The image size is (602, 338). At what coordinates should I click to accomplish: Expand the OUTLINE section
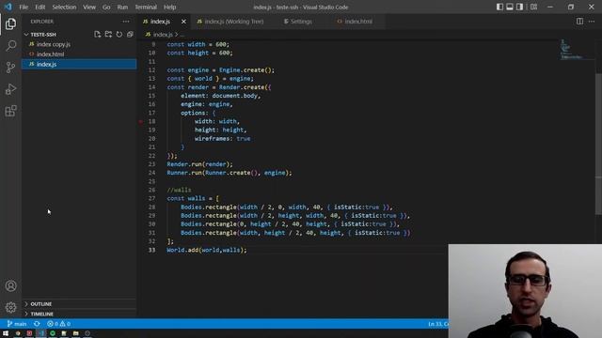coord(79,304)
